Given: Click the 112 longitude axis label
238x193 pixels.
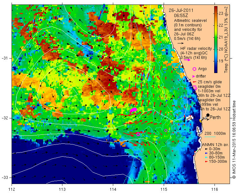Looking at the screenshot, I should point(12,189).
